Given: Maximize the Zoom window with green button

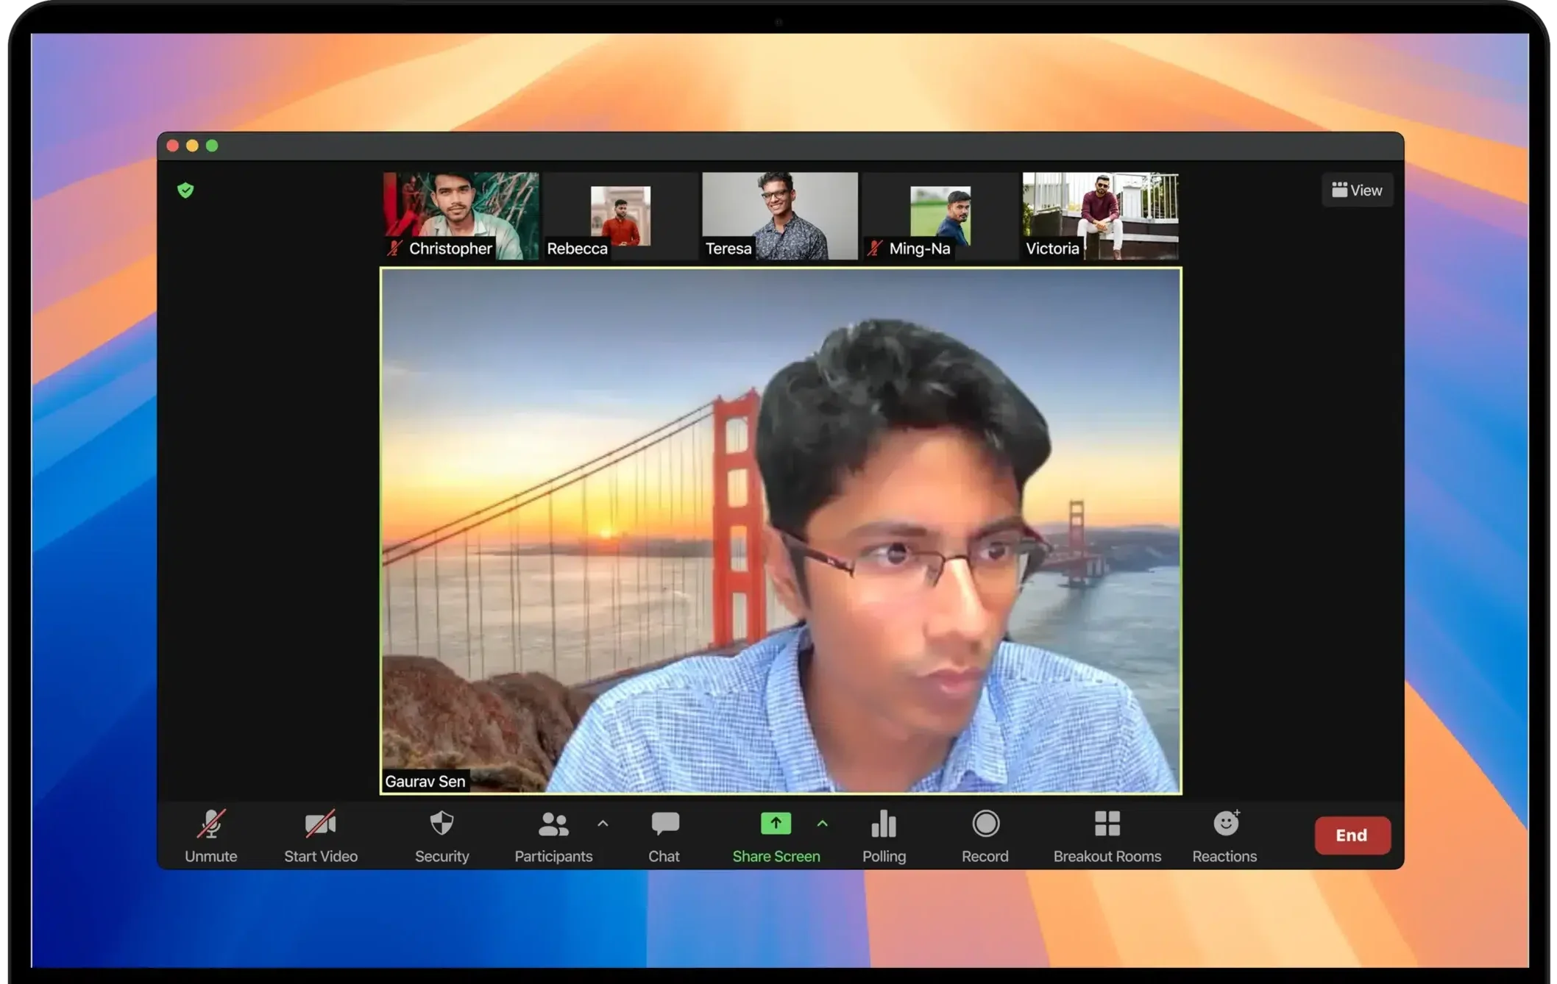Looking at the screenshot, I should click(212, 146).
